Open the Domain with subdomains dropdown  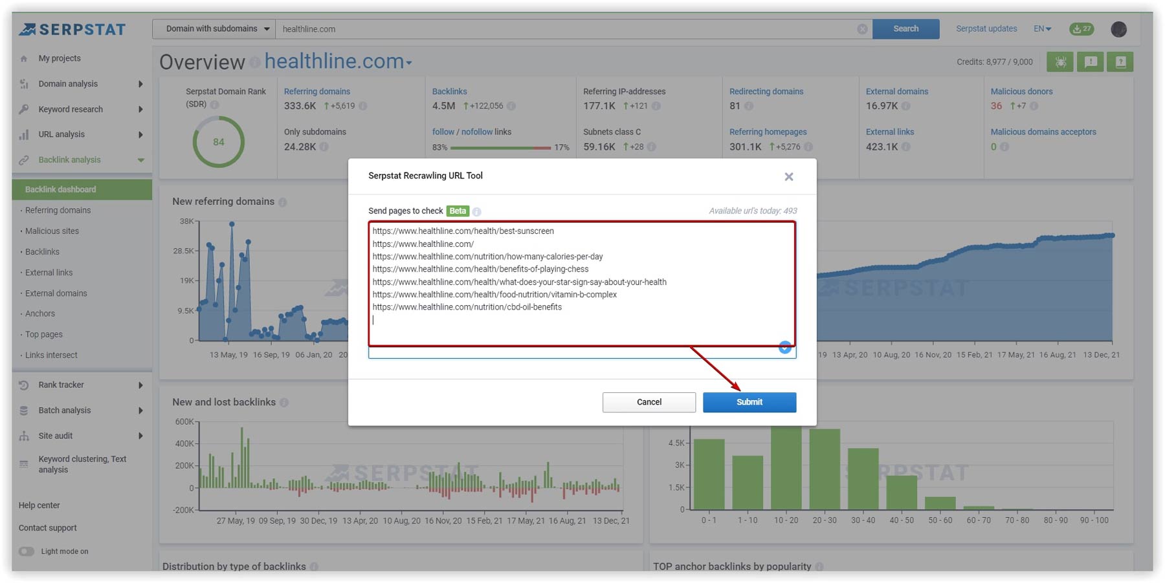[x=214, y=29]
